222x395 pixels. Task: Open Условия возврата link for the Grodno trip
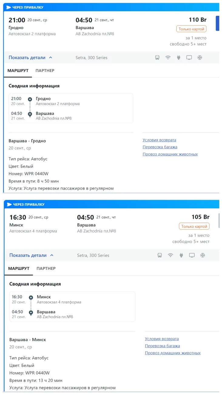[160, 140]
